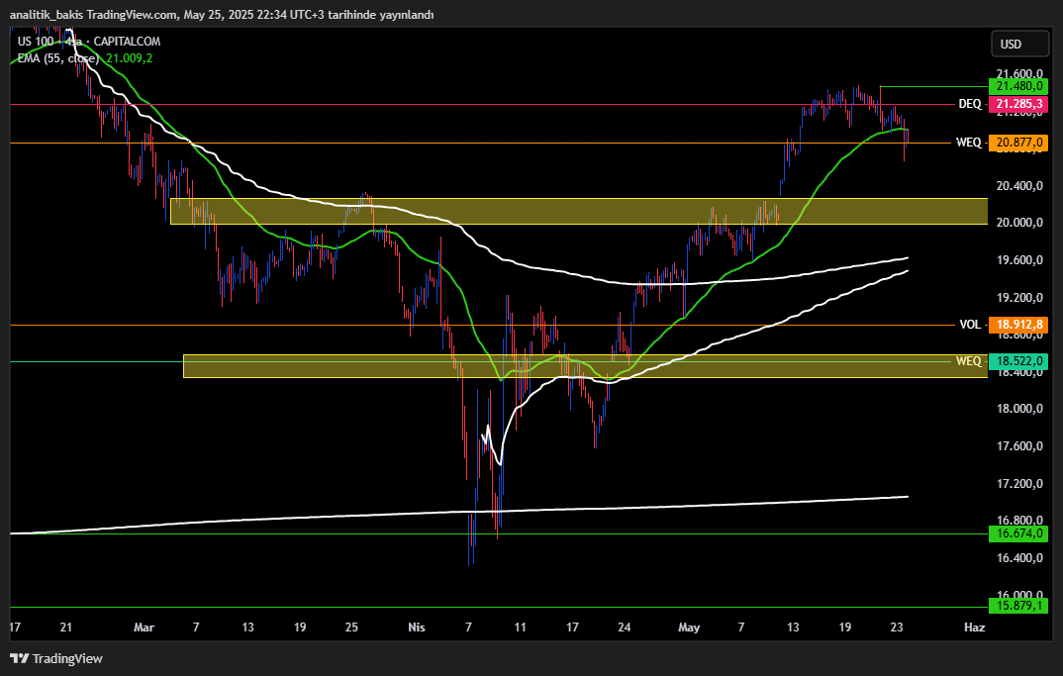Click the green 16.674,0 price label
This screenshot has height=676, width=1063.
1018,533
